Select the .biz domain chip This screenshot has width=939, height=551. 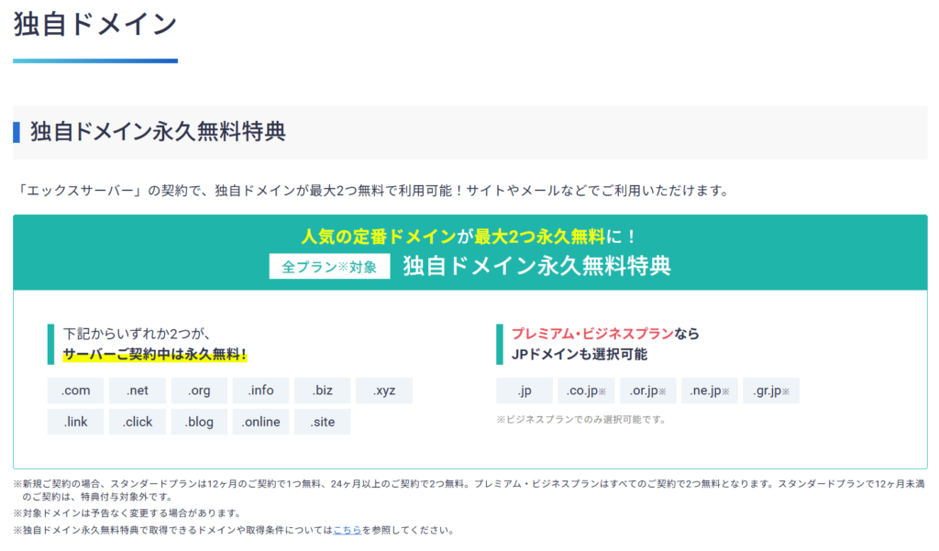click(322, 391)
